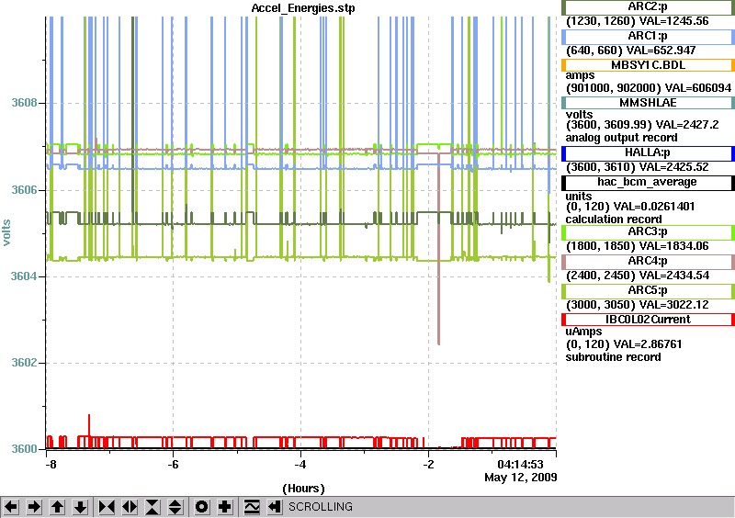
Task: Click the uAmps units label
Action: tap(583, 332)
